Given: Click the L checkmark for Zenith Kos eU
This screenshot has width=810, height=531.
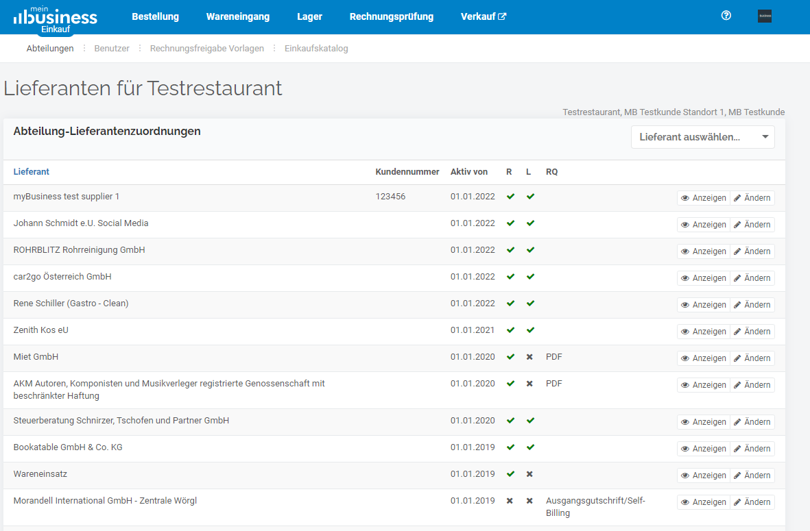Looking at the screenshot, I should click(x=531, y=330).
